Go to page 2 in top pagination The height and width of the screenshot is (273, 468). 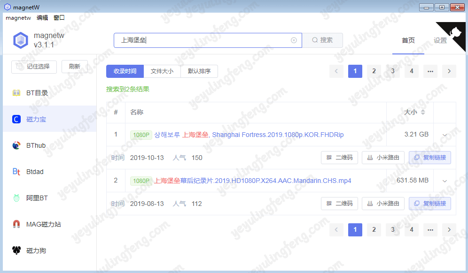pos(374,71)
